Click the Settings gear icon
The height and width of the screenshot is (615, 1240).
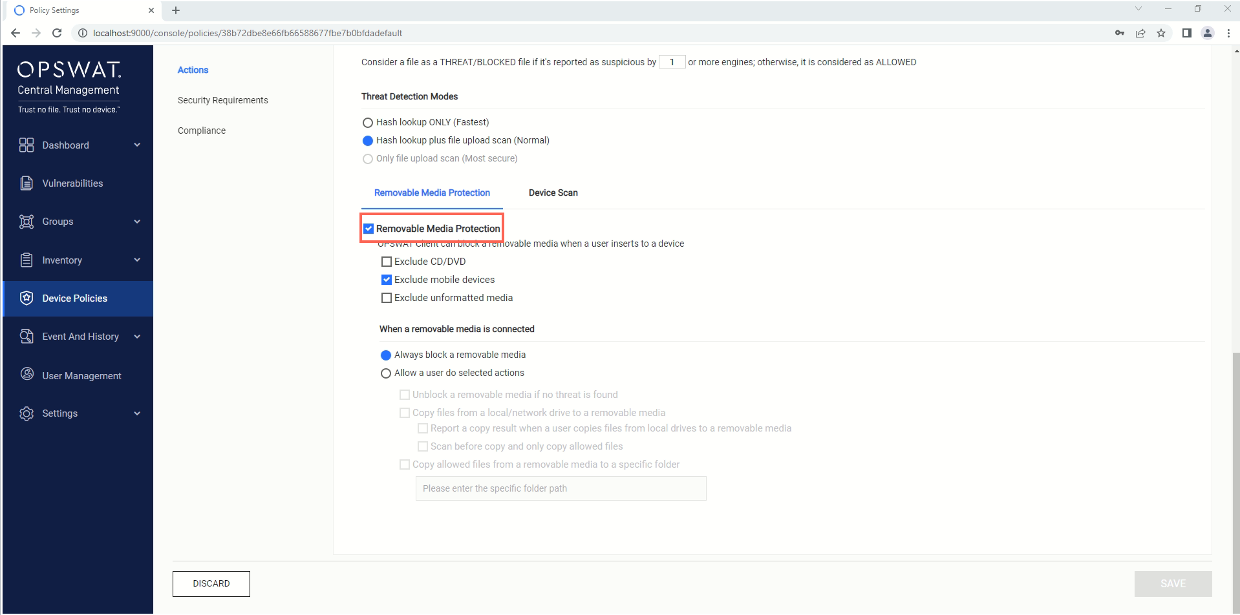point(27,413)
